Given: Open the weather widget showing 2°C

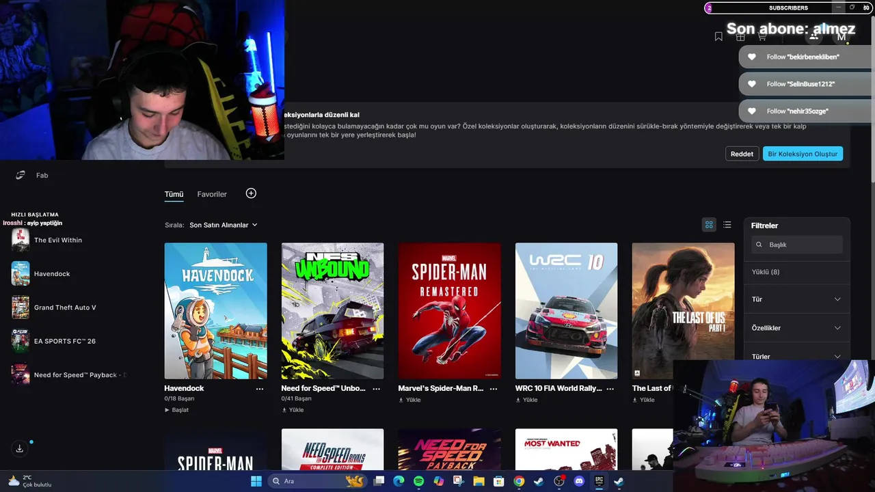Looking at the screenshot, I should [x=29, y=481].
